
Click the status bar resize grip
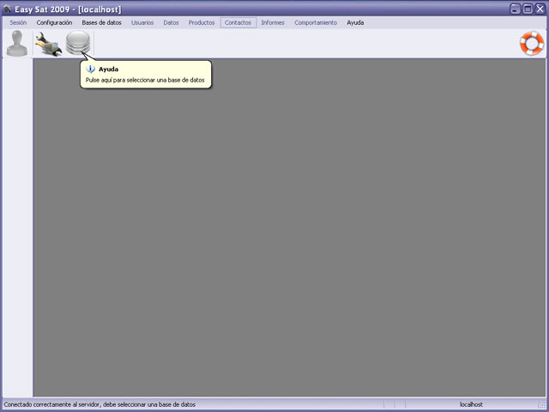543,405
